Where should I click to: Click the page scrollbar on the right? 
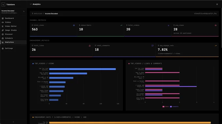click(221, 28)
